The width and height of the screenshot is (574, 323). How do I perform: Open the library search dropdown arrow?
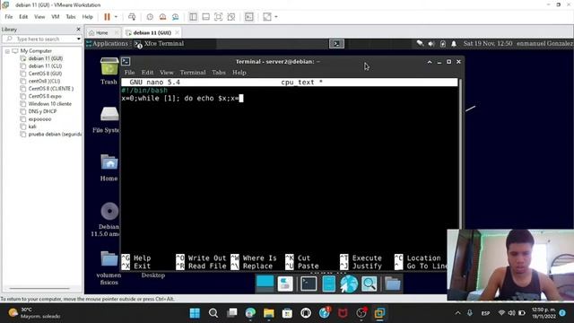click(78, 39)
